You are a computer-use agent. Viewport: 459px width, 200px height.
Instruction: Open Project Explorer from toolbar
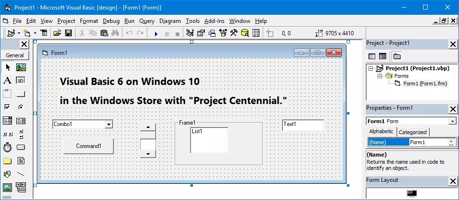point(190,33)
